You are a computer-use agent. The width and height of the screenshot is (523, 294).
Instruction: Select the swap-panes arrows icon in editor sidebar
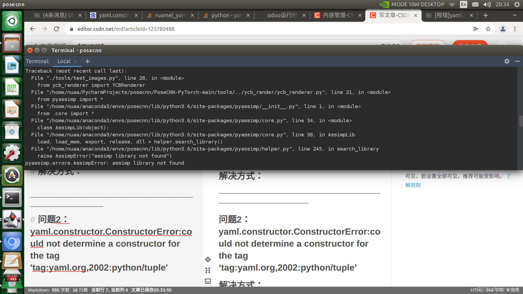208,270
